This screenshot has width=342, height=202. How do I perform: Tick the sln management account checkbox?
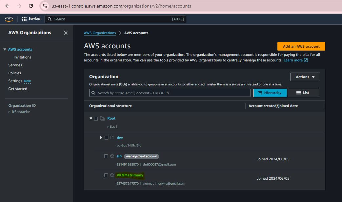coord(106,156)
